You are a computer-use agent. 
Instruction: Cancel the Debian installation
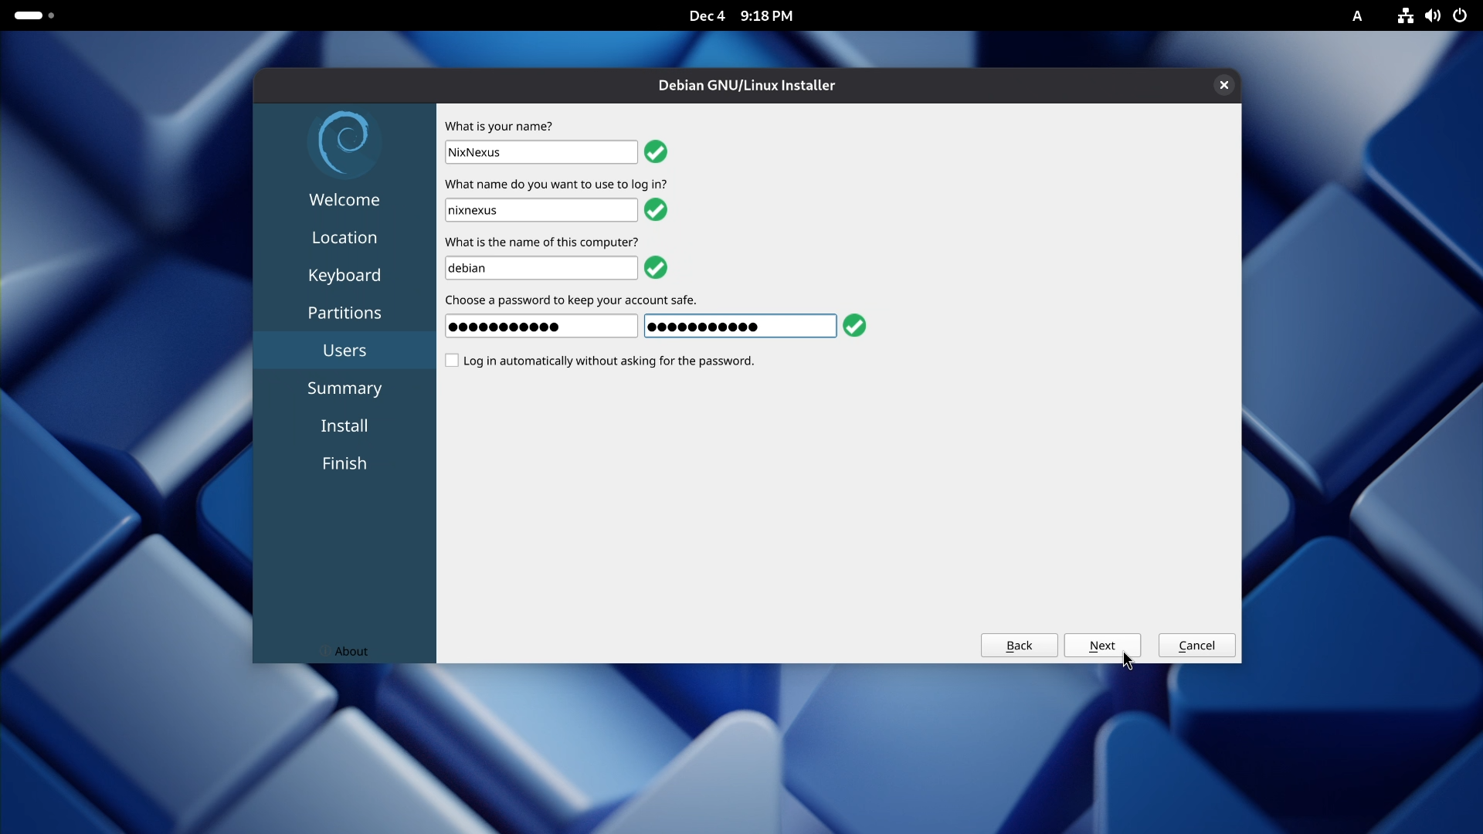[x=1196, y=646]
